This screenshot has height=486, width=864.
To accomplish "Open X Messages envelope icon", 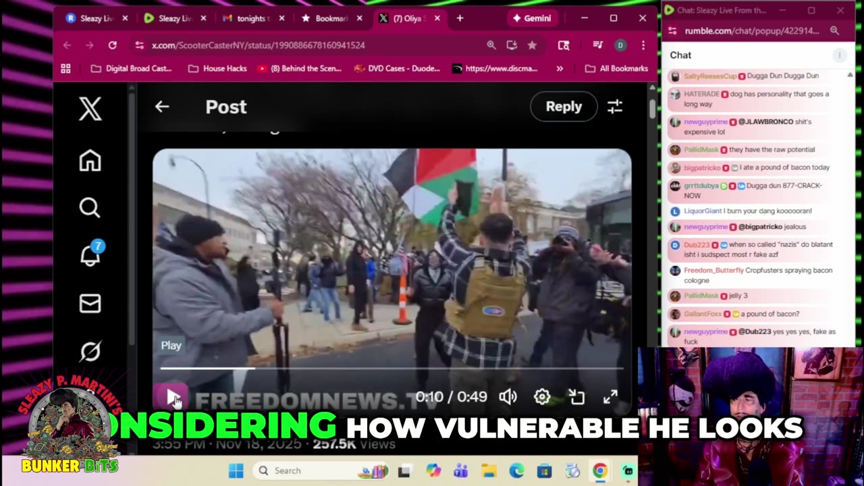I will click(x=90, y=304).
